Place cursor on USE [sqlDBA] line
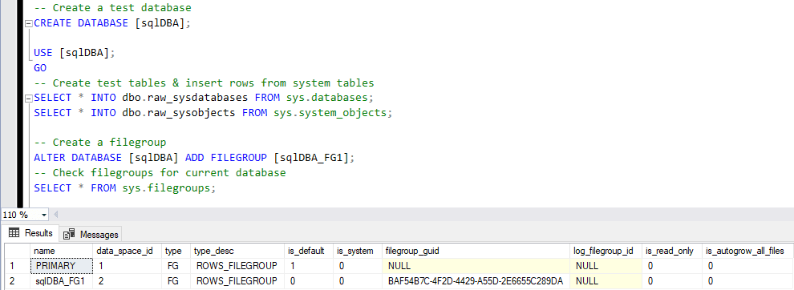This screenshot has height=290, width=794. (x=75, y=53)
